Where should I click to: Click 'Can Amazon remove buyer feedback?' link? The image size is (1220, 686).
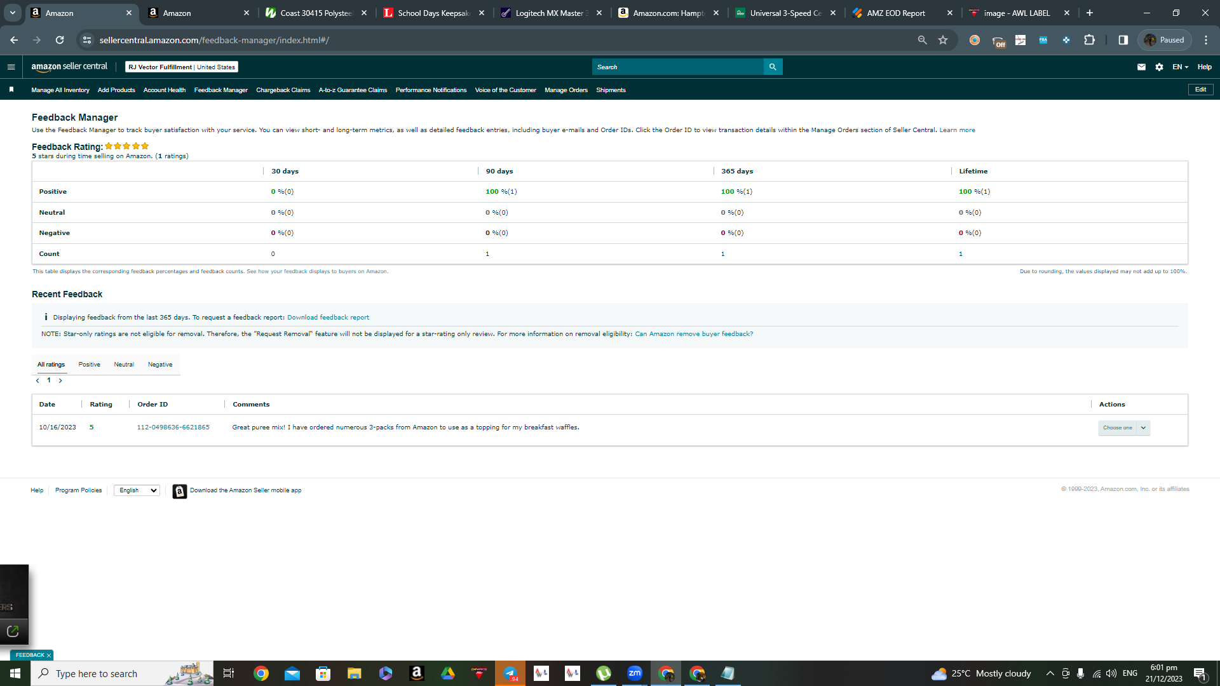[x=694, y=334]
